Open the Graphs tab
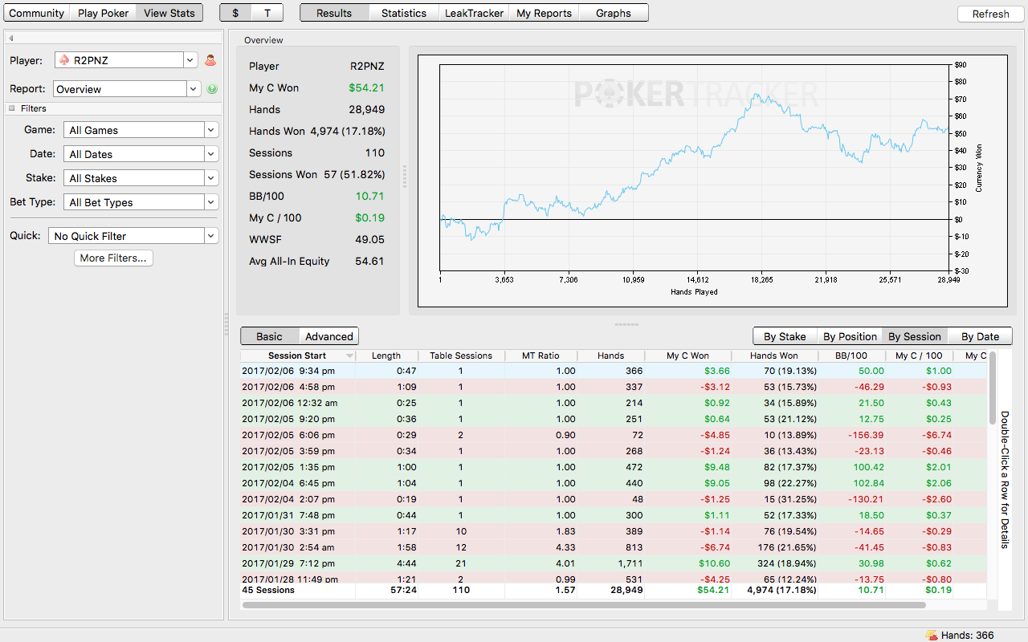 614,13
